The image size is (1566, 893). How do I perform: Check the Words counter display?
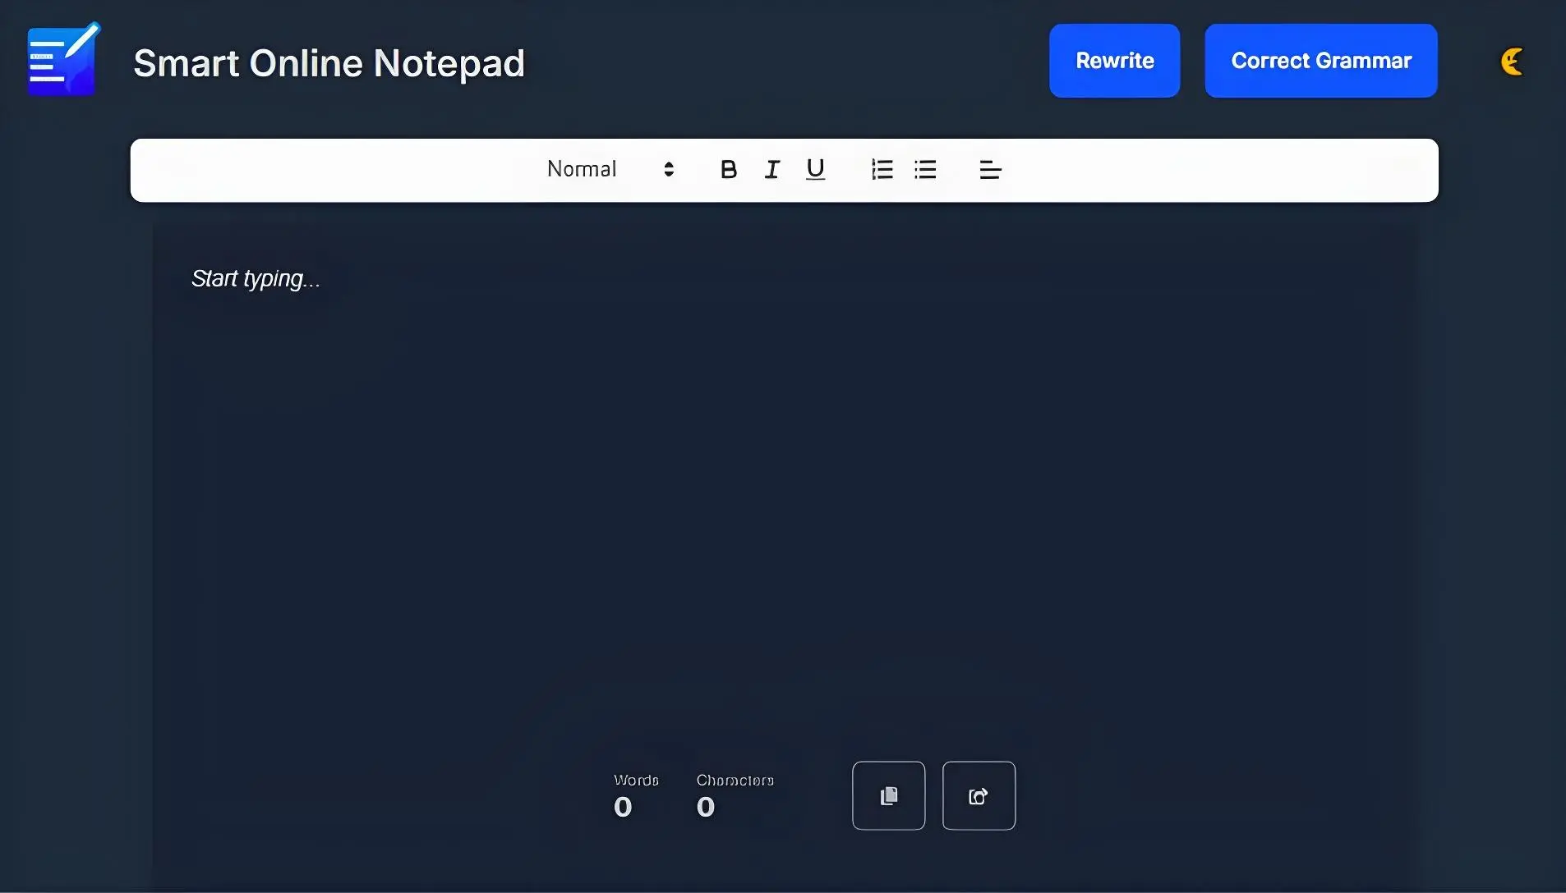[x=633, y=796]
